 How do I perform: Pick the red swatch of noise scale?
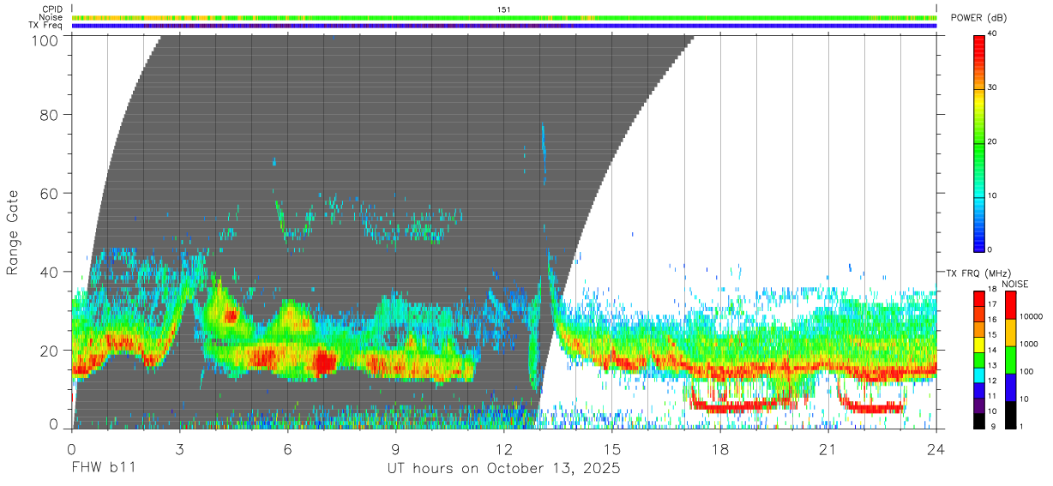[1011, 305]
